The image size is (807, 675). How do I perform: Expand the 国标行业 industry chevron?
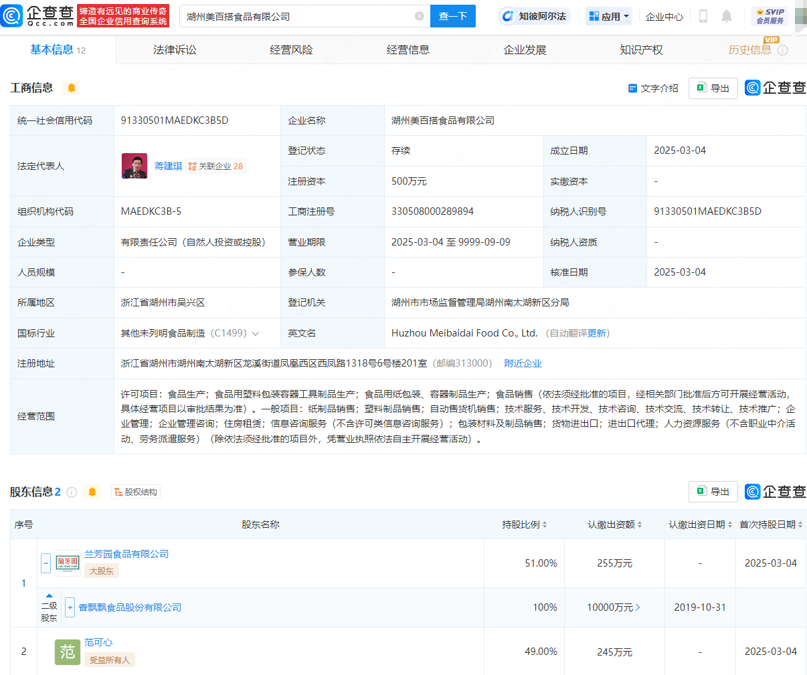pyautogui.click(x=256, y=333)
